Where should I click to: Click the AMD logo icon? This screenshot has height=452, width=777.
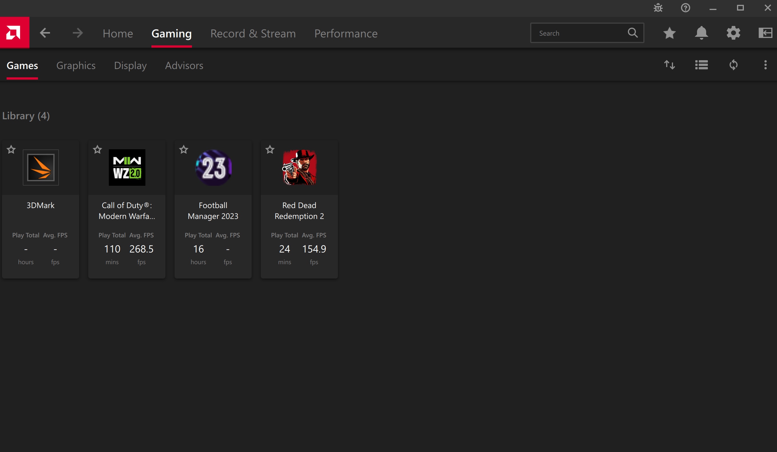[15, 33]
